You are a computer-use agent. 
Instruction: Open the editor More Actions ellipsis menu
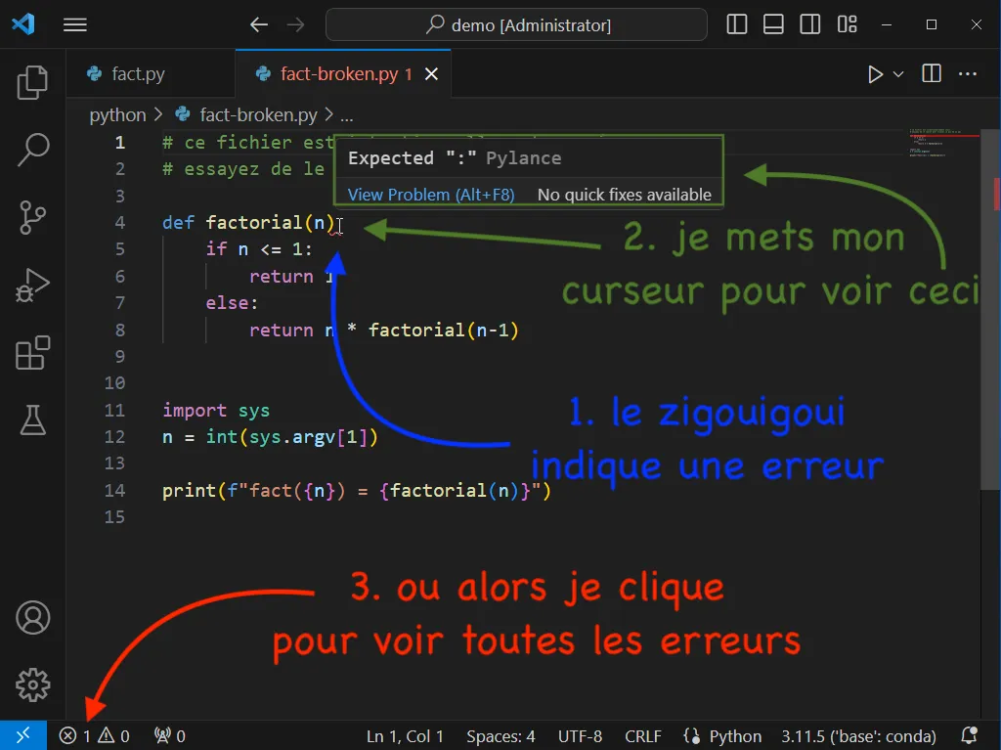tap(967, 74)
